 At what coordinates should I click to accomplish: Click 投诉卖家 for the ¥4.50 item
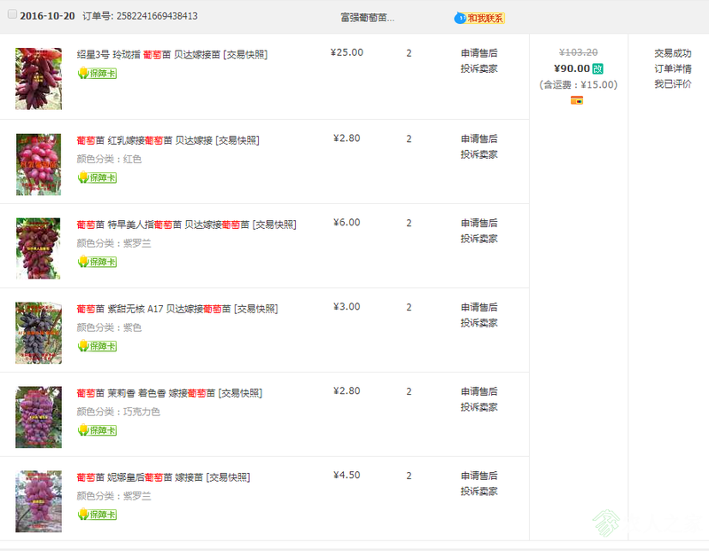(x=479, y=492)
